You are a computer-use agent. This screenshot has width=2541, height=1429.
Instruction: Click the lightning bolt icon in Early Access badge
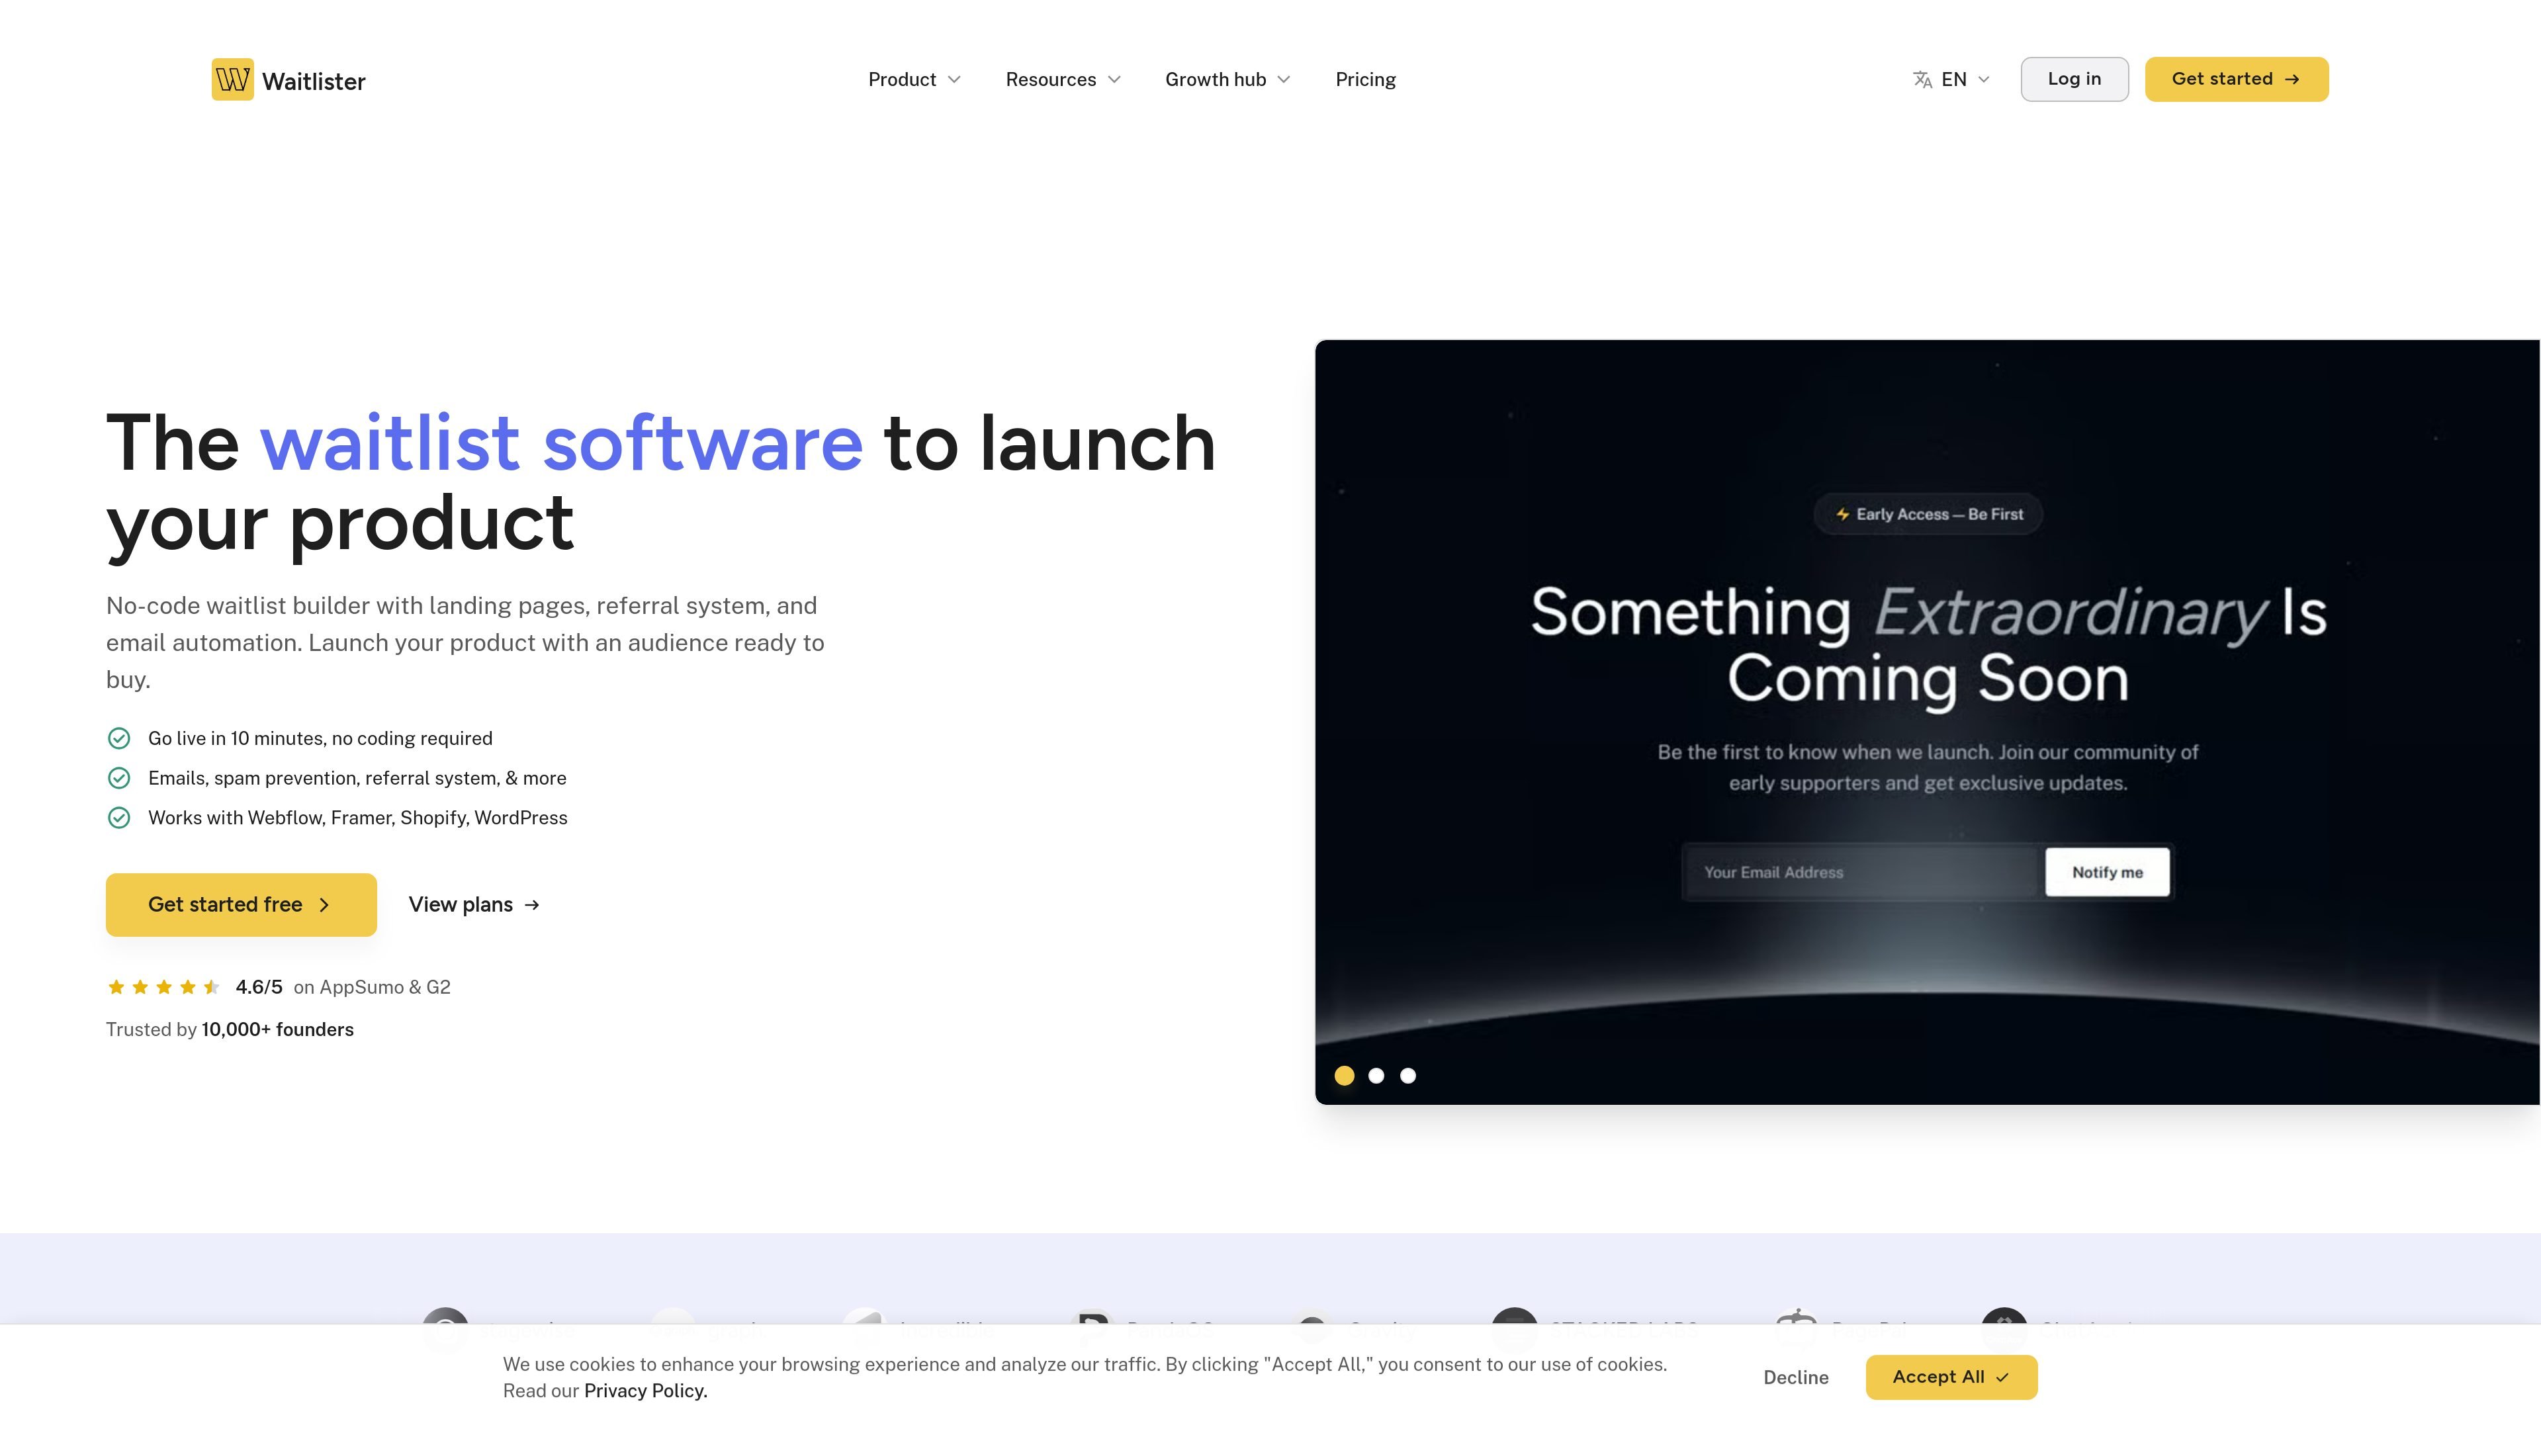pos(1843,514)
